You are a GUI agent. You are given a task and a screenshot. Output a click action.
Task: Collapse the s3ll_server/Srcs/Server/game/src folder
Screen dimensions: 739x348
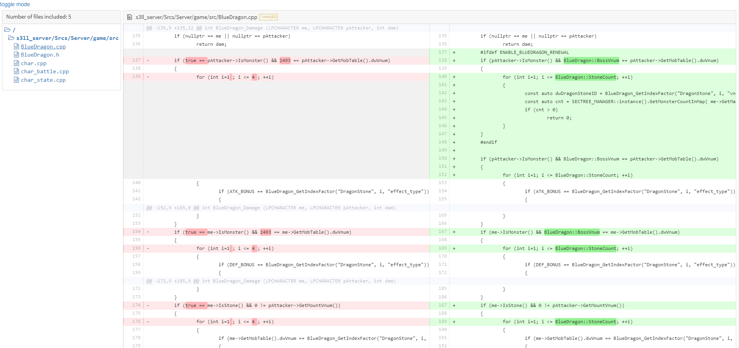click(67, 38)
